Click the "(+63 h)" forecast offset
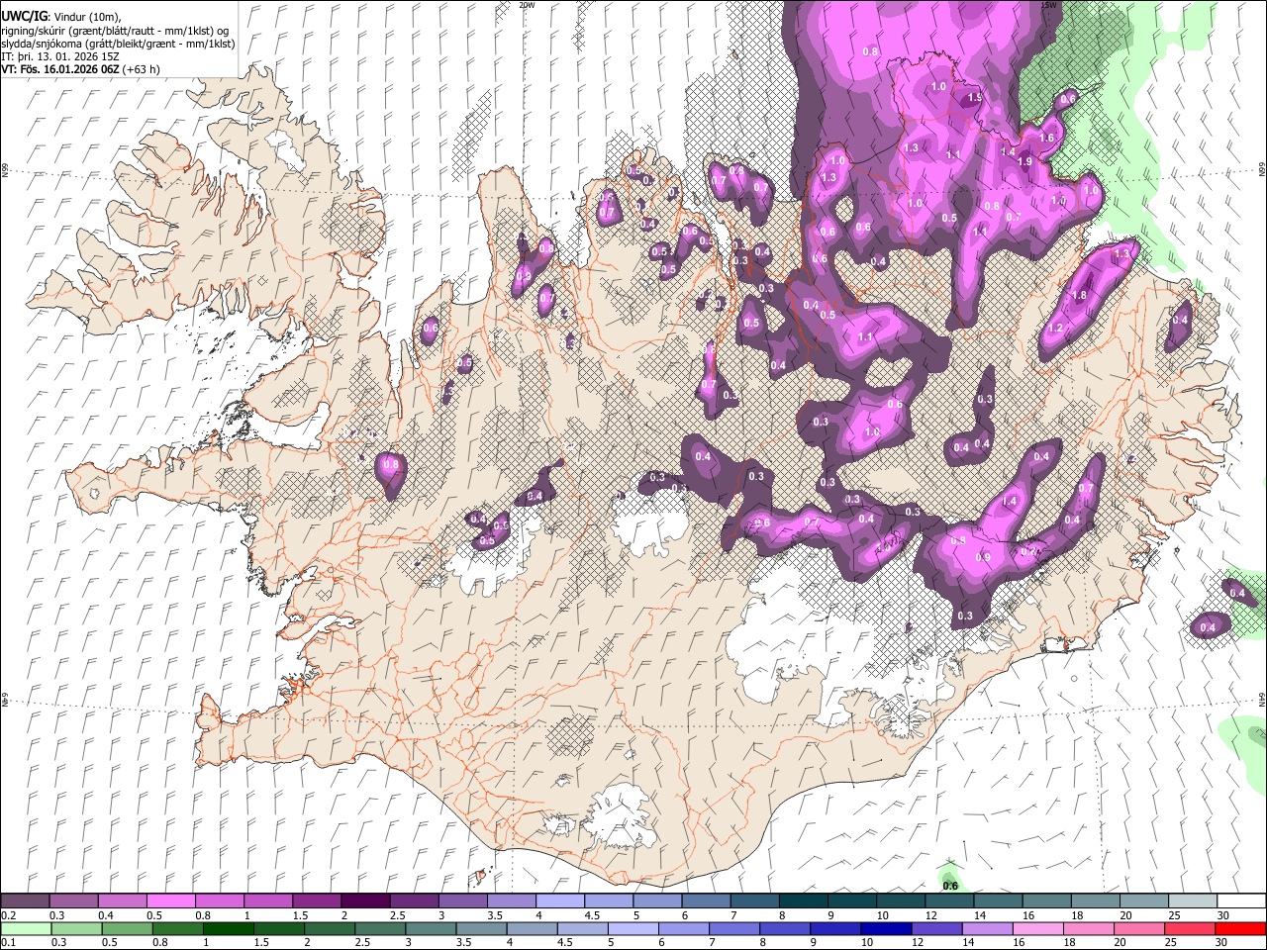Viewport: 1267px width, 950px height. click(143, 69)
